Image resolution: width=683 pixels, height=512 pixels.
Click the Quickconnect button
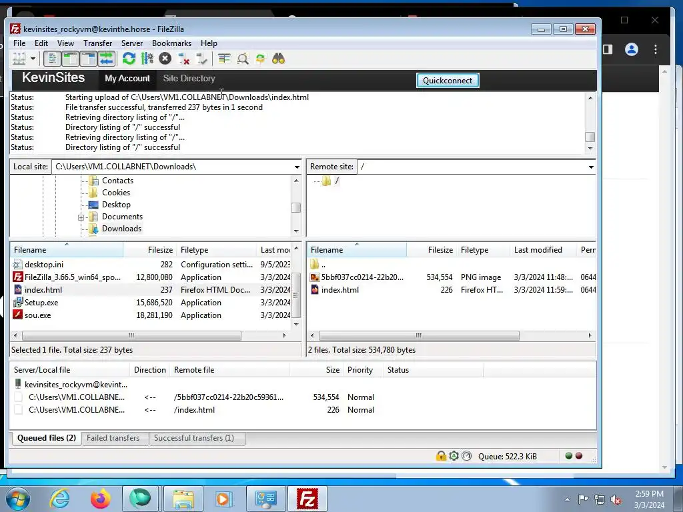[448, 81]
